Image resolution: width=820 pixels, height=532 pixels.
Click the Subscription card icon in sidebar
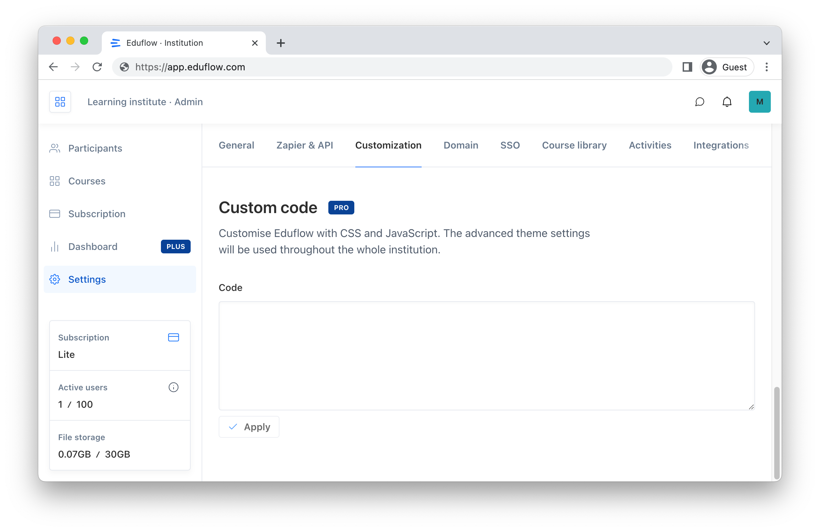(x=55, y=214)
